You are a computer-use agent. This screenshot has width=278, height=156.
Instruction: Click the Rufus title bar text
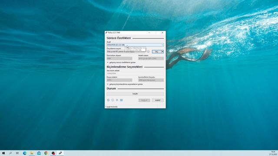(114, 33)
